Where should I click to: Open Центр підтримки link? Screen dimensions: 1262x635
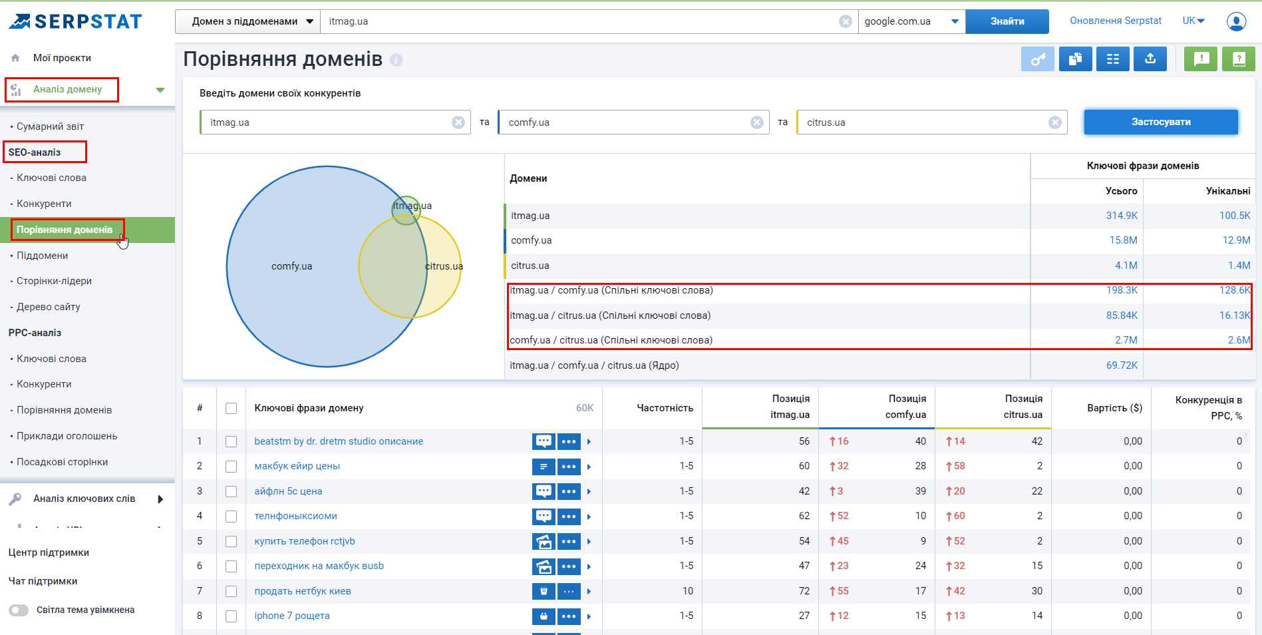point(49,552)
